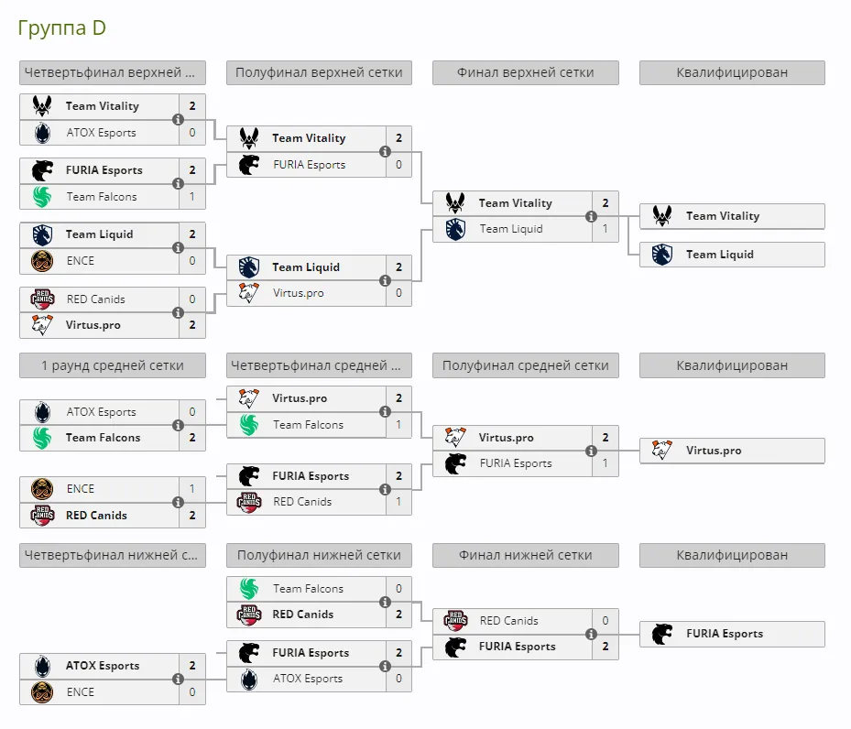
Task: Open info icon for Team Vitality vs FURIA Esports semifinal
Action: [385, 151]
